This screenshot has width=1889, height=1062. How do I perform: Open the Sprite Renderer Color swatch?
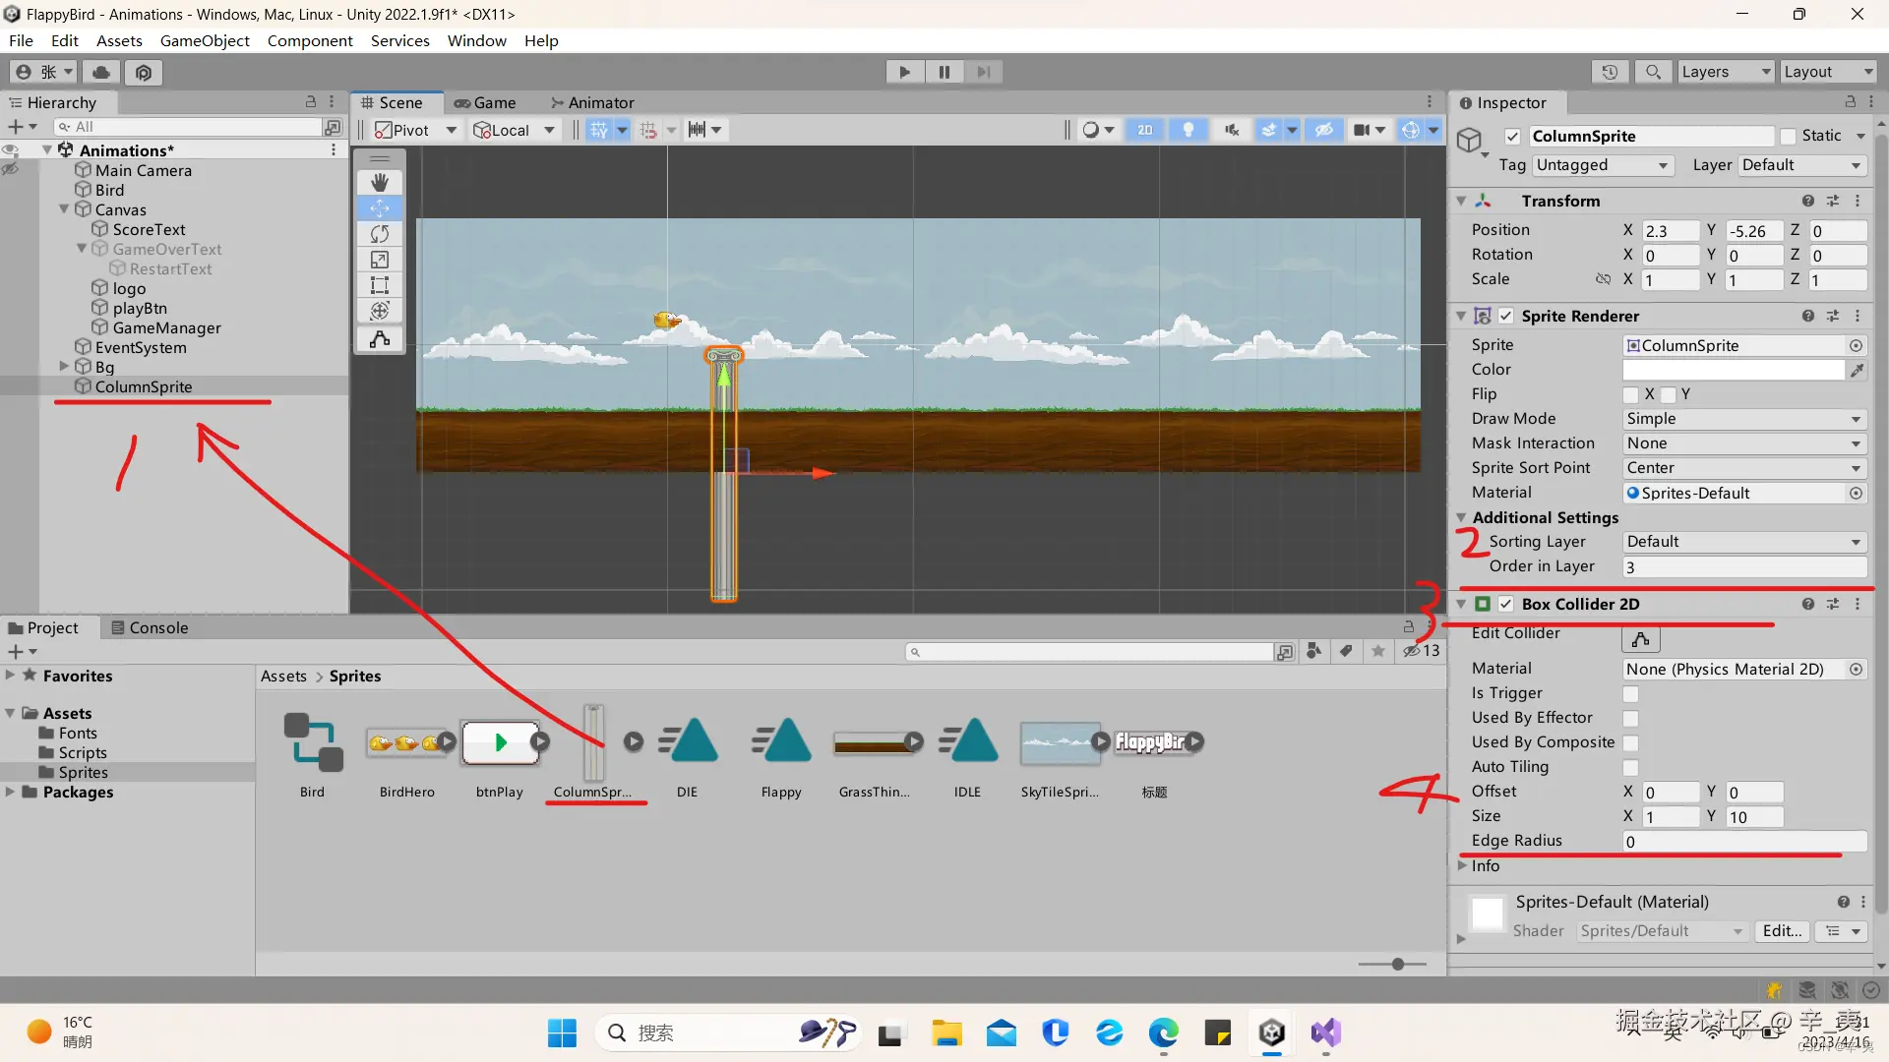coord(1733,370)
